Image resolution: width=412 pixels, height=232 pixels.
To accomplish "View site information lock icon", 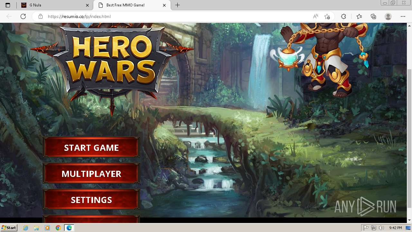I will [x=41, y=16].
